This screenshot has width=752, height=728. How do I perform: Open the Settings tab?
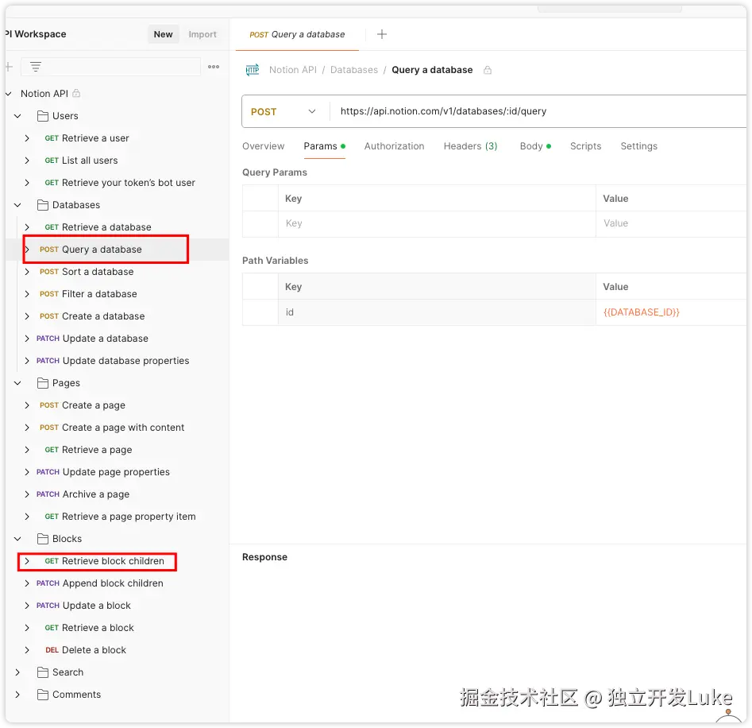(638, 146)
